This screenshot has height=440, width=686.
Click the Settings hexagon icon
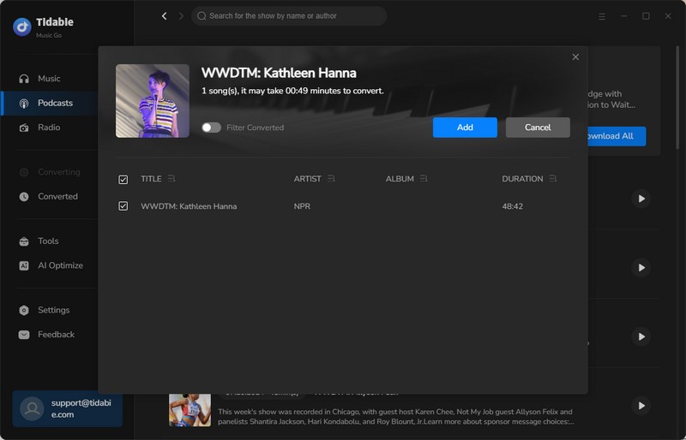point(24,310)
